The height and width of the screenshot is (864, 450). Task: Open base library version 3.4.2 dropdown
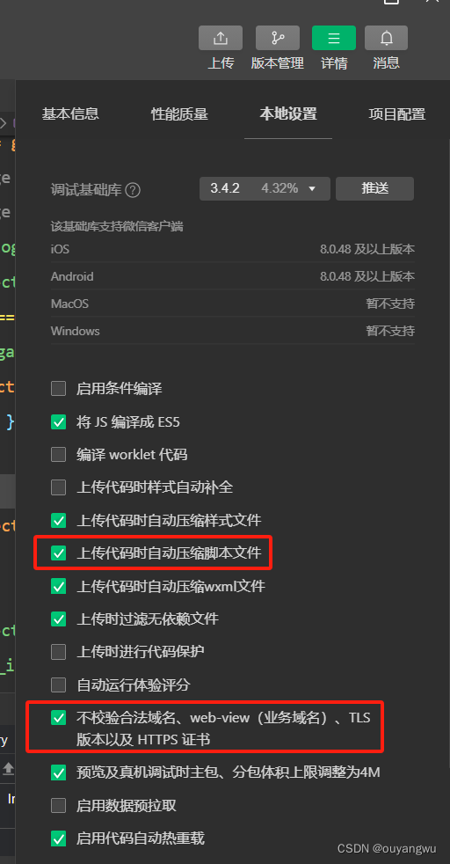265,188
